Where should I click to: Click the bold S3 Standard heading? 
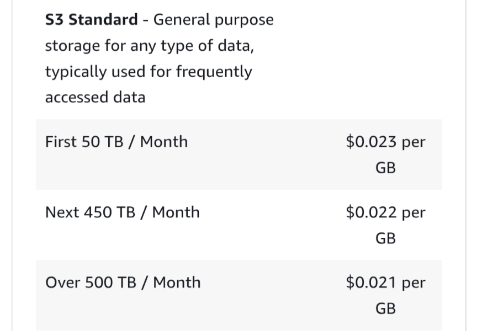pos(91,20)
